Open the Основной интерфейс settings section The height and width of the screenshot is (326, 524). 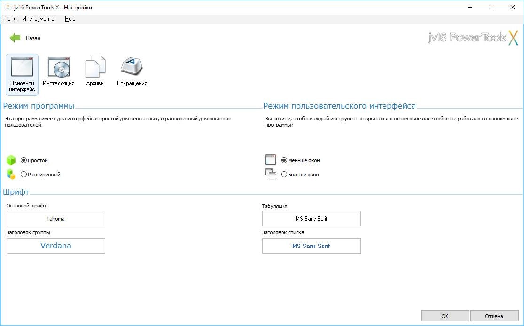click(22, 75)
